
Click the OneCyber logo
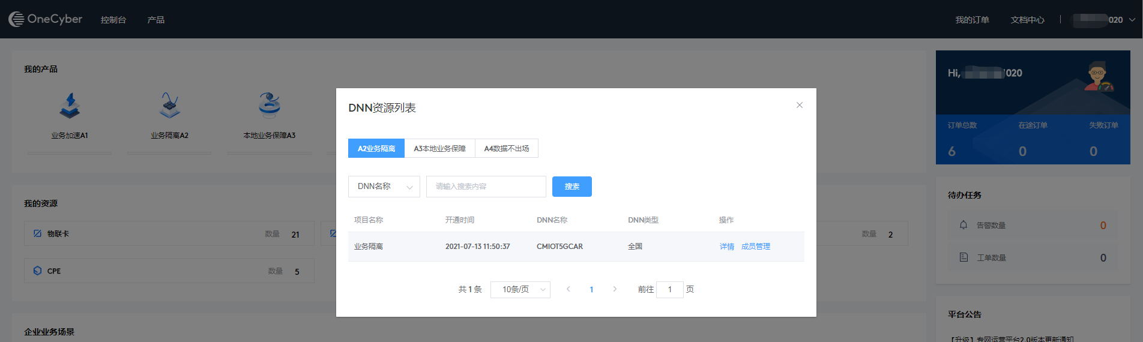46,19
